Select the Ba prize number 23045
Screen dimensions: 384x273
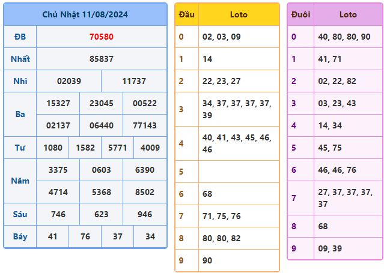tap(101, 103)
